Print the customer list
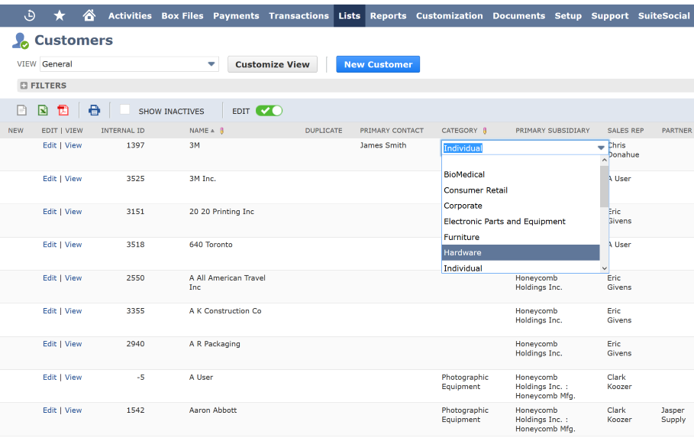Screen dimensions: 694x438 (94, 110)
